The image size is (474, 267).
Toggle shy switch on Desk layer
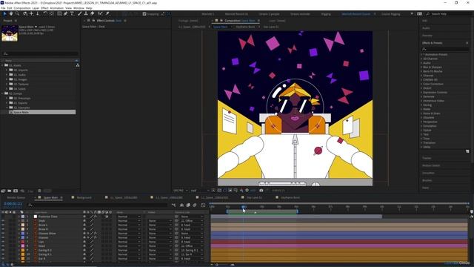point(84,221)
